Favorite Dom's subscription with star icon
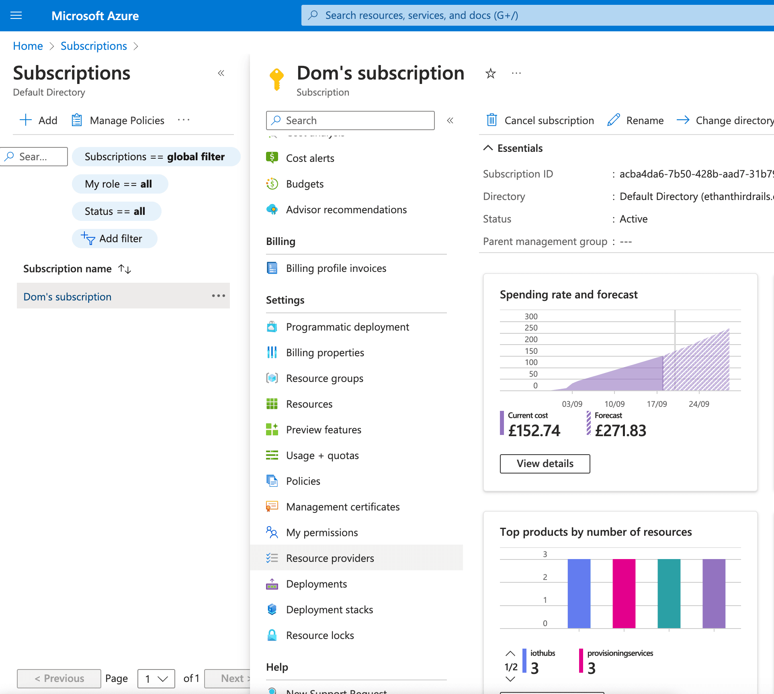This screenshot has height=694, width=774. click(x=490, y=73)
